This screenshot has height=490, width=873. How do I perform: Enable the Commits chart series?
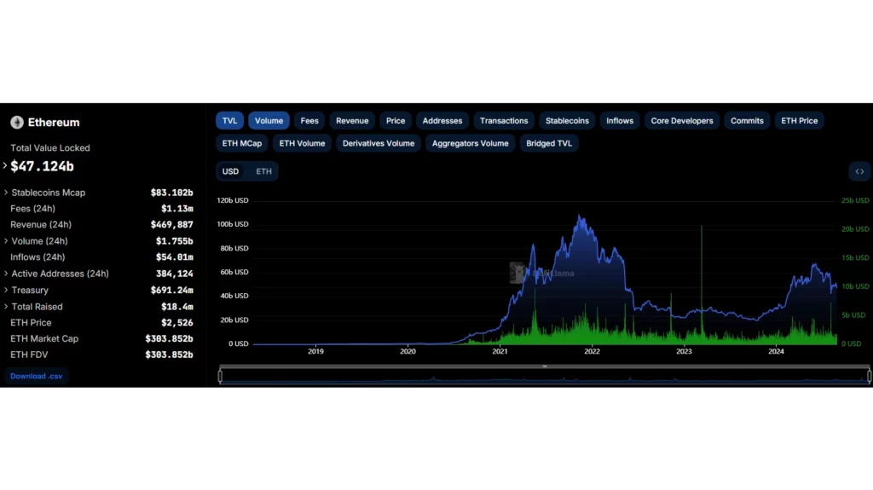click(x=747, y=121)
